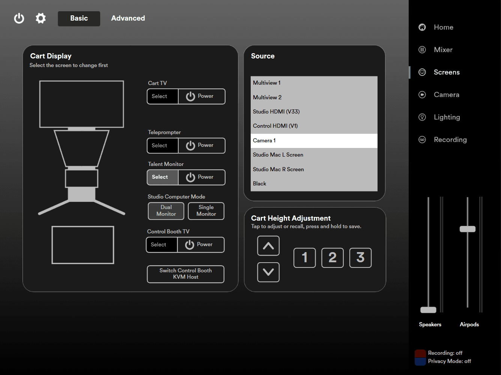The image size is (501, 375).
Task: Recall cart height preset 3
Action: [x=361, y=258]
